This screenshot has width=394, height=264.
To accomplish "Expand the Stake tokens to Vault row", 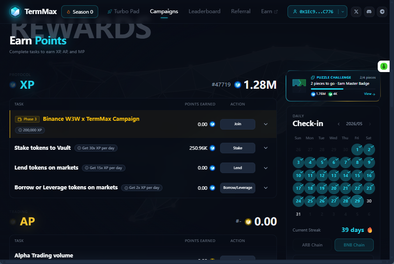I will point(265,148).
